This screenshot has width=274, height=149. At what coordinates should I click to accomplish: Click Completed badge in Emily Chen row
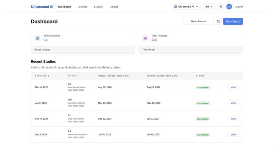[203, 119]
